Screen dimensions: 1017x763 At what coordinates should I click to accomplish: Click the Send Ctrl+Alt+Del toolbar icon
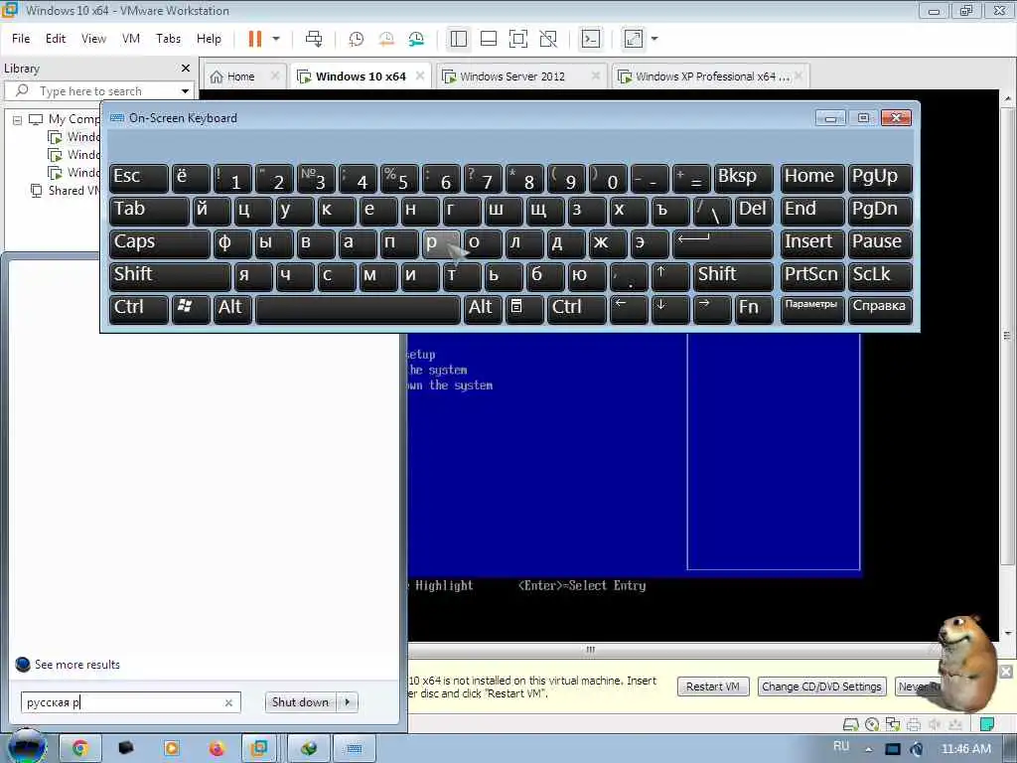314,39
